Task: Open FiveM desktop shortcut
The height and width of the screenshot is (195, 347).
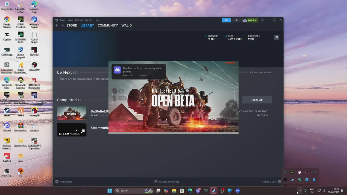Action: (x=20, y=112)
